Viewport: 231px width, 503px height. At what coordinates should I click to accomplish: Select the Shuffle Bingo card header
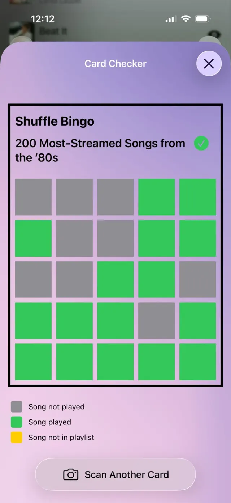pos(55,121)
